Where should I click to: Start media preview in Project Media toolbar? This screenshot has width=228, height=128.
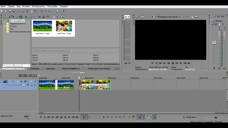[x=40, y=17]
